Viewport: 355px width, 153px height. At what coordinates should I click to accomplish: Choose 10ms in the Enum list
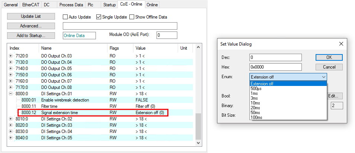tap(288, 103)
